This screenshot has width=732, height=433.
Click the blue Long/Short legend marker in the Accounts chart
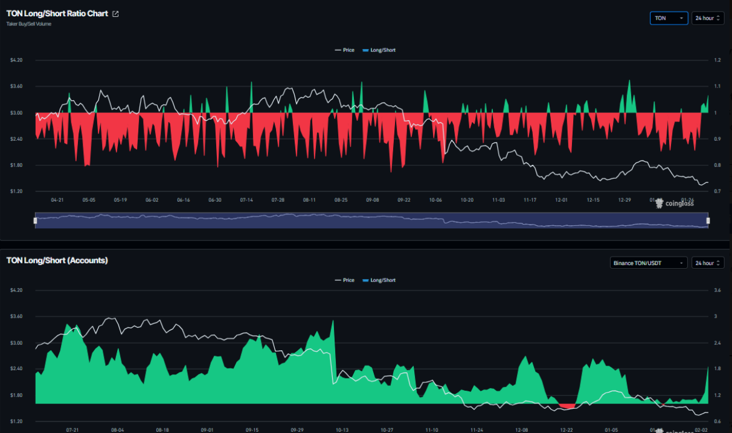tap(365, 280)
